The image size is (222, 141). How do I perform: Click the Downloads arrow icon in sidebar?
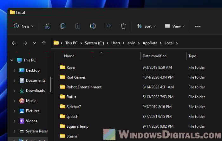[22, 91]
